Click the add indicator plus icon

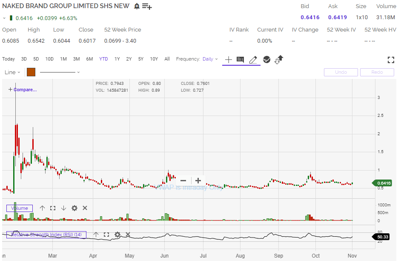point(228,60)
